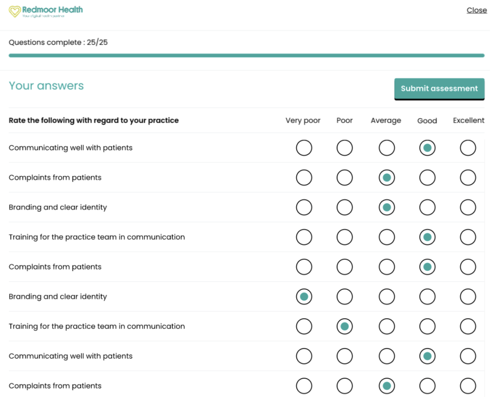The image size is (494, 408).
Task: Change the Good-rated Complaints row to Excellent
Action: point(467,267)
